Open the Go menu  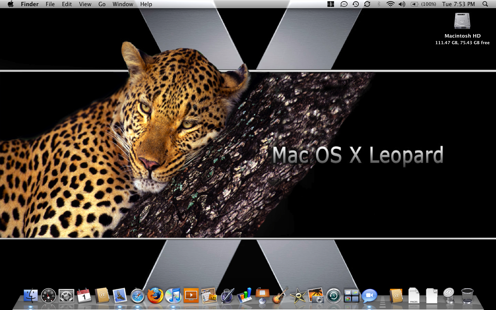(x=102, y=4)
